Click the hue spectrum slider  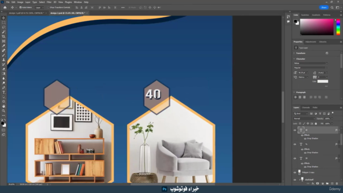coord(338,27)
